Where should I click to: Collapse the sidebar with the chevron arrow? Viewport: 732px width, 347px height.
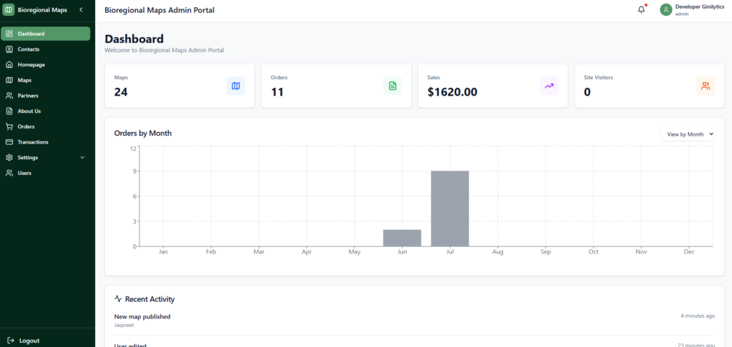pos(81,10)
